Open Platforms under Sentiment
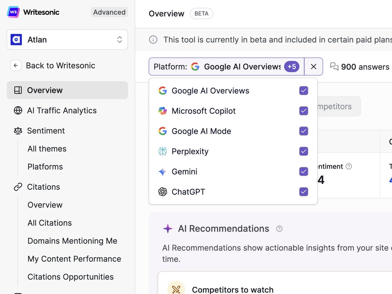 coord(45,167)
